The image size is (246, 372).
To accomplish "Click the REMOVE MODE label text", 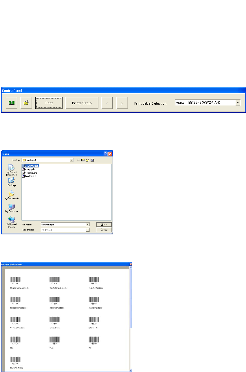I will (x=16, y=368).
